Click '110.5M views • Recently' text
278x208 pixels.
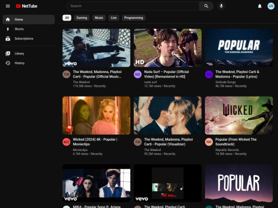(90, 86)
